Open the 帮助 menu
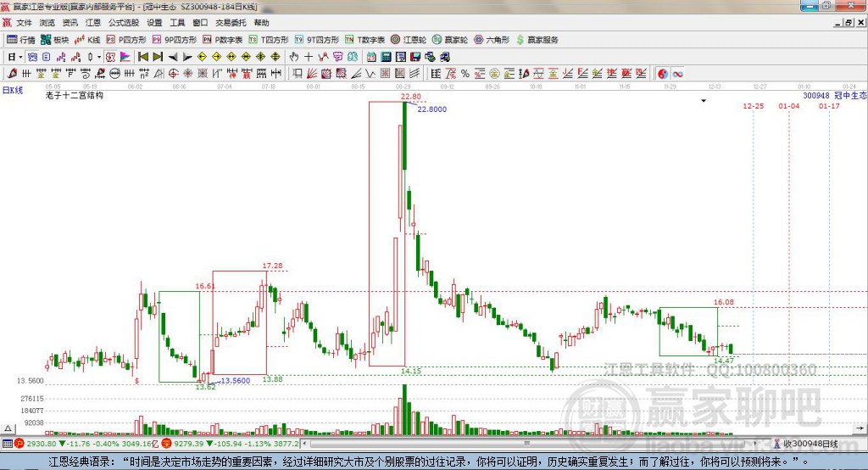The image size is (868, 470). (x=261, y=23)
